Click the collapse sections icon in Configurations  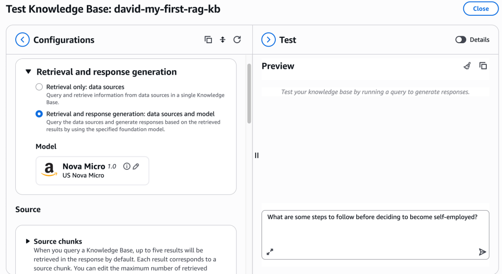coord(222,40)
